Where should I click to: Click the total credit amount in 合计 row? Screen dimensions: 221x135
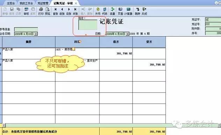point(157,132)
